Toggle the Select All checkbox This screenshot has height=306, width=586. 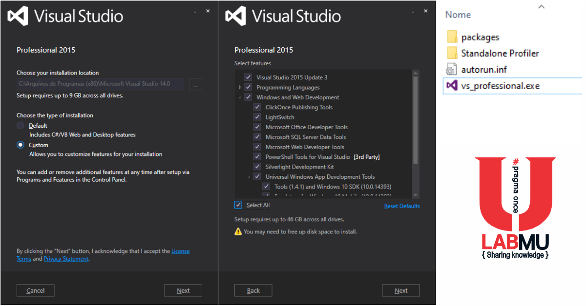pos(238,205)
